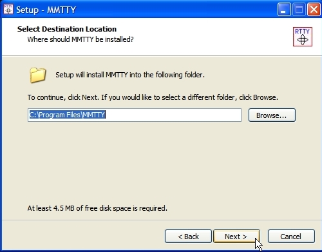322x252 pixels.
Task: Continue installation with Next >
Action: (x=236, y=237)
